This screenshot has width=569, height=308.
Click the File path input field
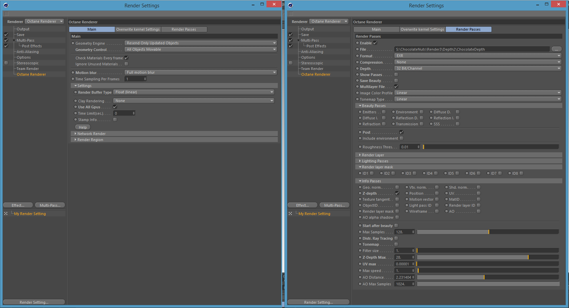point(472,49)
